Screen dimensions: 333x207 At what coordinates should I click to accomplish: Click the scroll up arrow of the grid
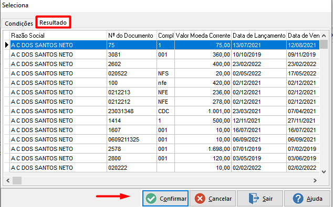pyautogui.click(x=324, y=36)
